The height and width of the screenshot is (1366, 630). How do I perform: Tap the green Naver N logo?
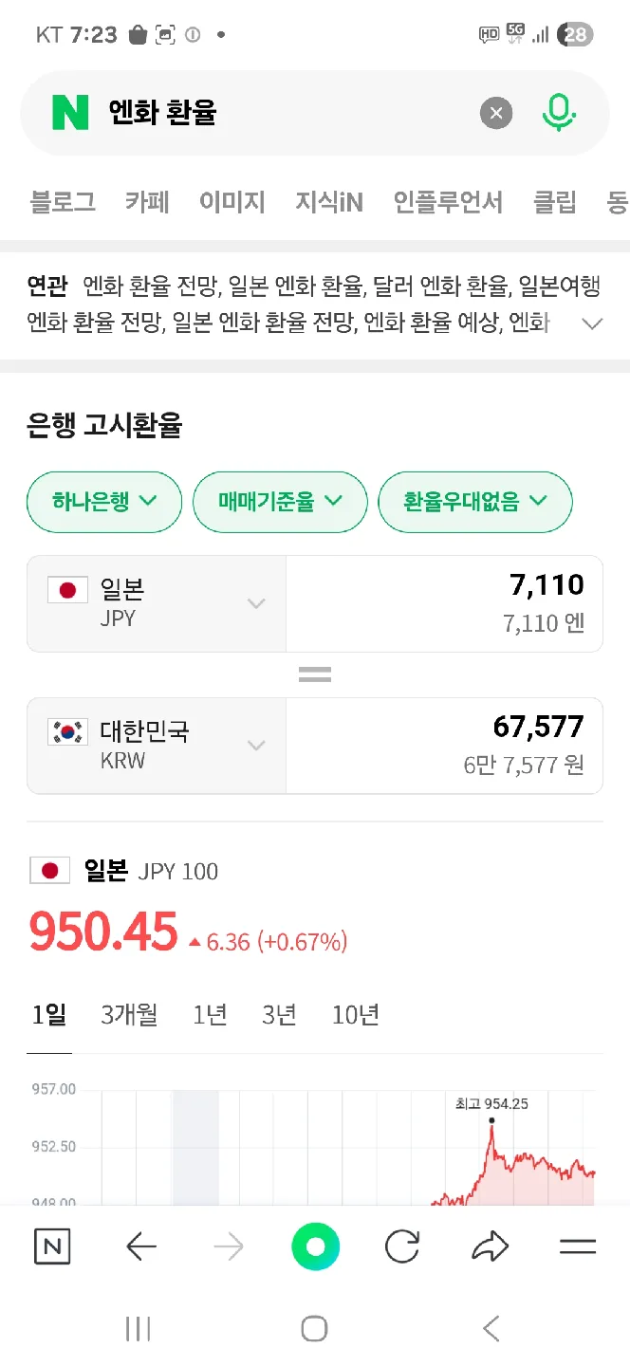click(x=70, y=114)
